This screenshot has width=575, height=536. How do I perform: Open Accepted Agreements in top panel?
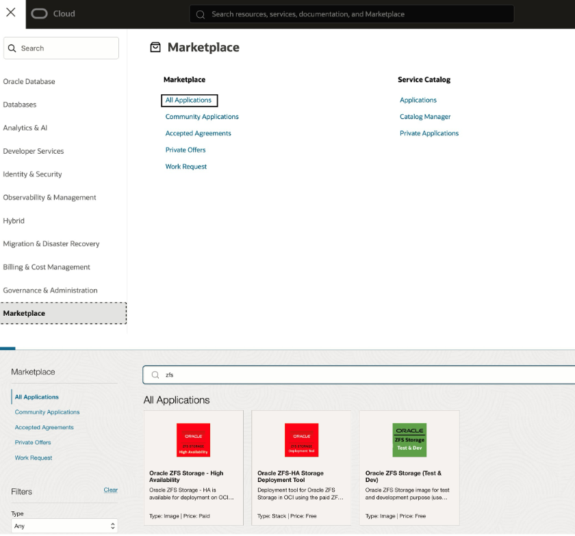click(199, 133)
